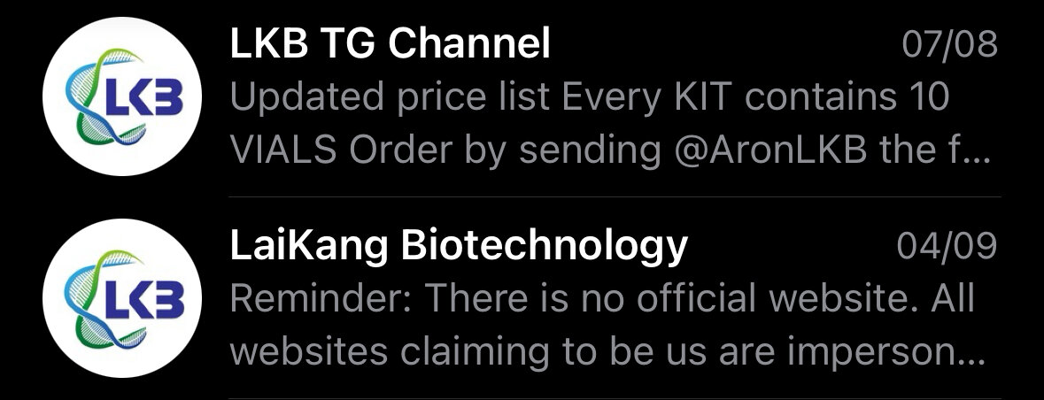This screenshot has height=400, width=1044.
Task: Click the 04/09 date of LaiKang Biotechnology
Action: point(947,246)
